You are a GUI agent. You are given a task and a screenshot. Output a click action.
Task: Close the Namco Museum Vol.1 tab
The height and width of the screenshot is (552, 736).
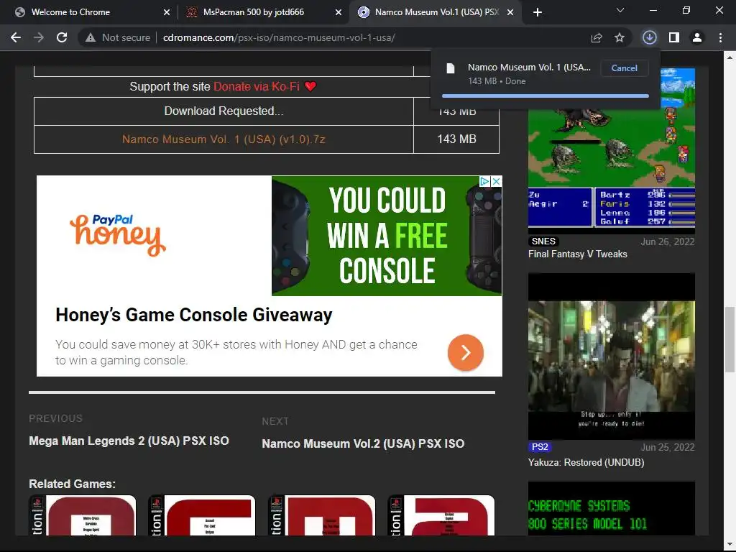510,12
